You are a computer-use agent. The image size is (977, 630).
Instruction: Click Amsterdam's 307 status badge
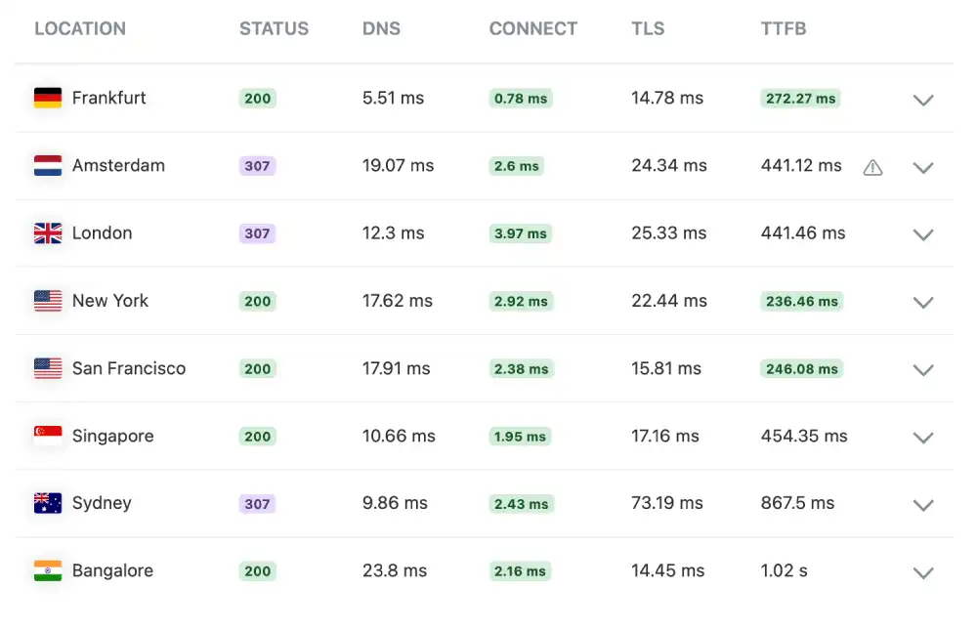tap(257, 165)
